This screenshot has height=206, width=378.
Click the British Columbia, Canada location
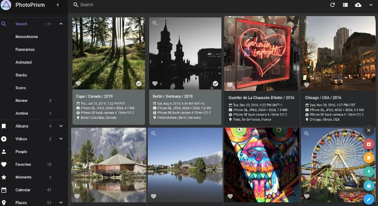(x=99, y=117)
